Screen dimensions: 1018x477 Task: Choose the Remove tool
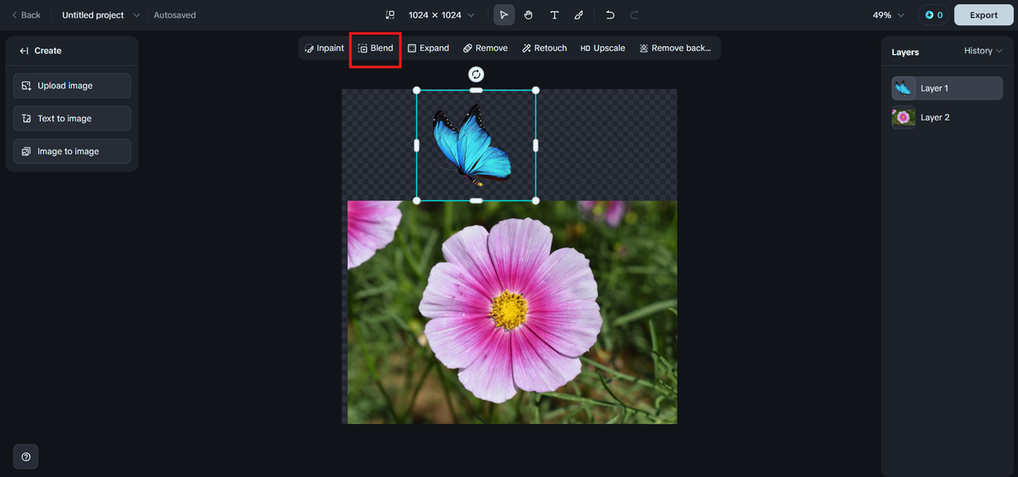click(485, 48)
